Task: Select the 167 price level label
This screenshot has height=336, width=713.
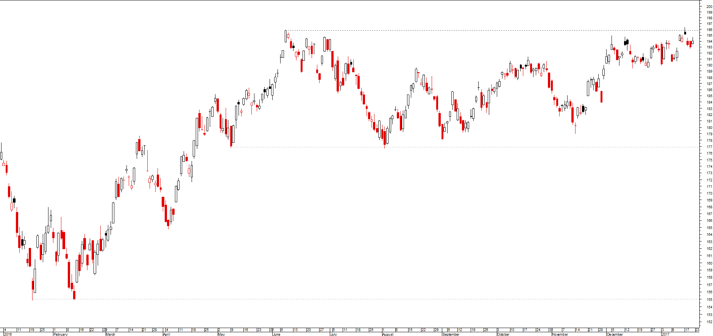Action: [709, 214]
